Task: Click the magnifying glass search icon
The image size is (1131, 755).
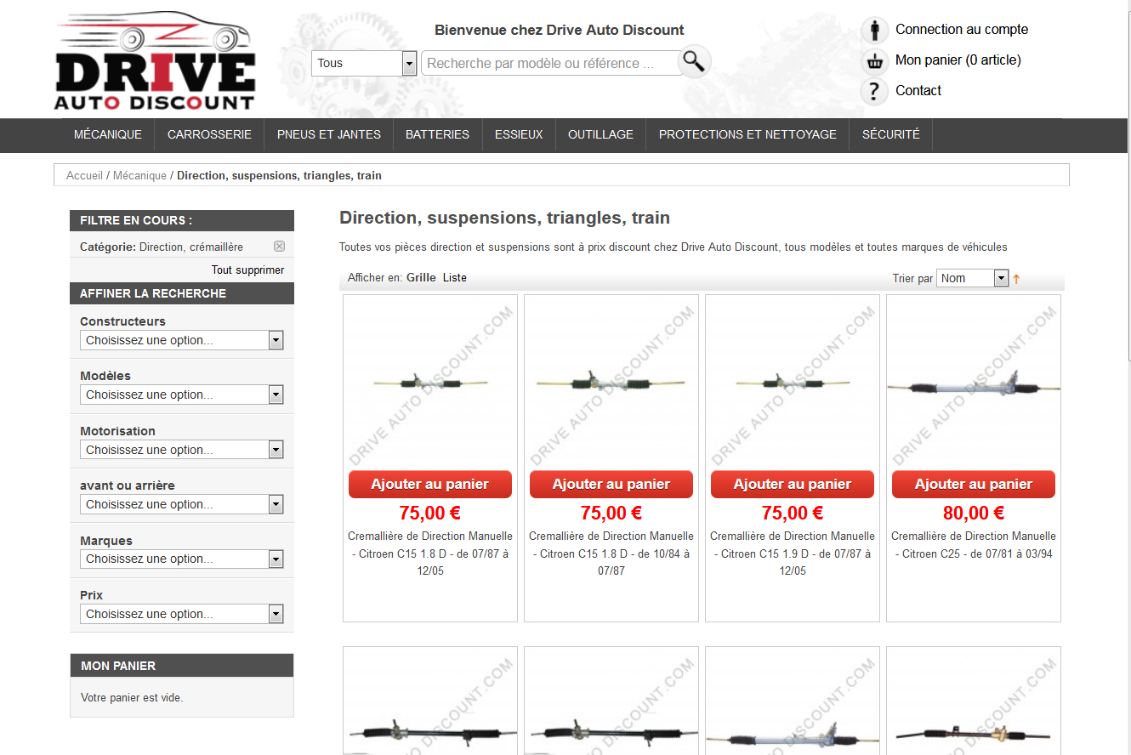Action: pyautogui.click(x=695, y=61)
